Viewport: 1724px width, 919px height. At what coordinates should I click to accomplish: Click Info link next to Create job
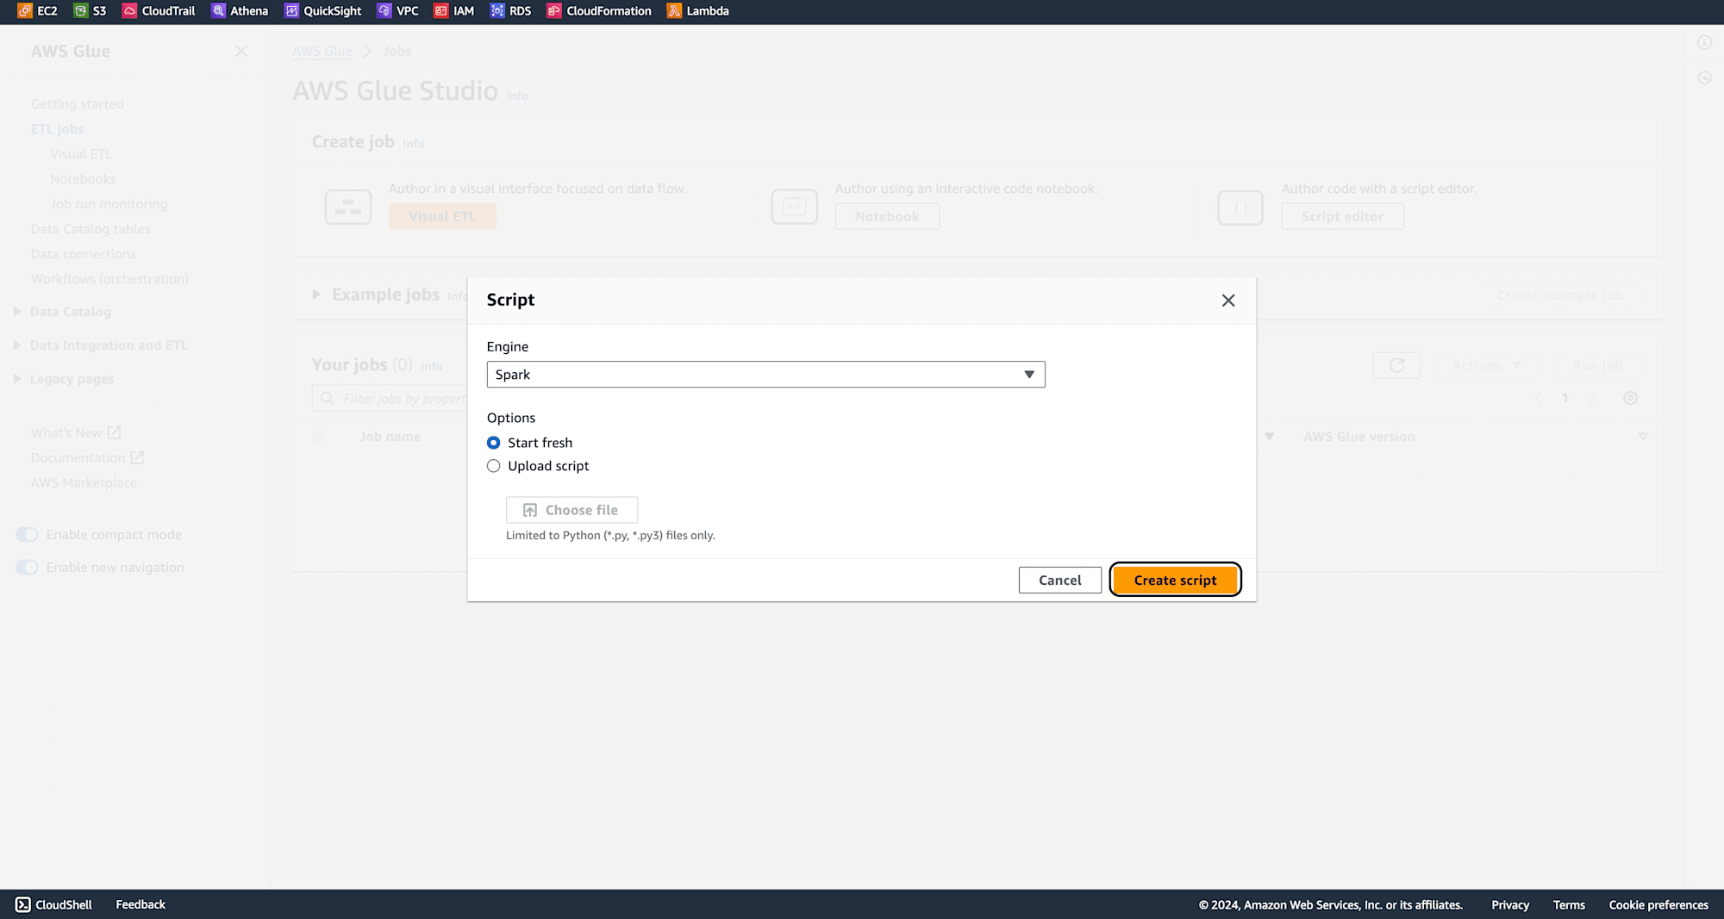click(413, 144)
